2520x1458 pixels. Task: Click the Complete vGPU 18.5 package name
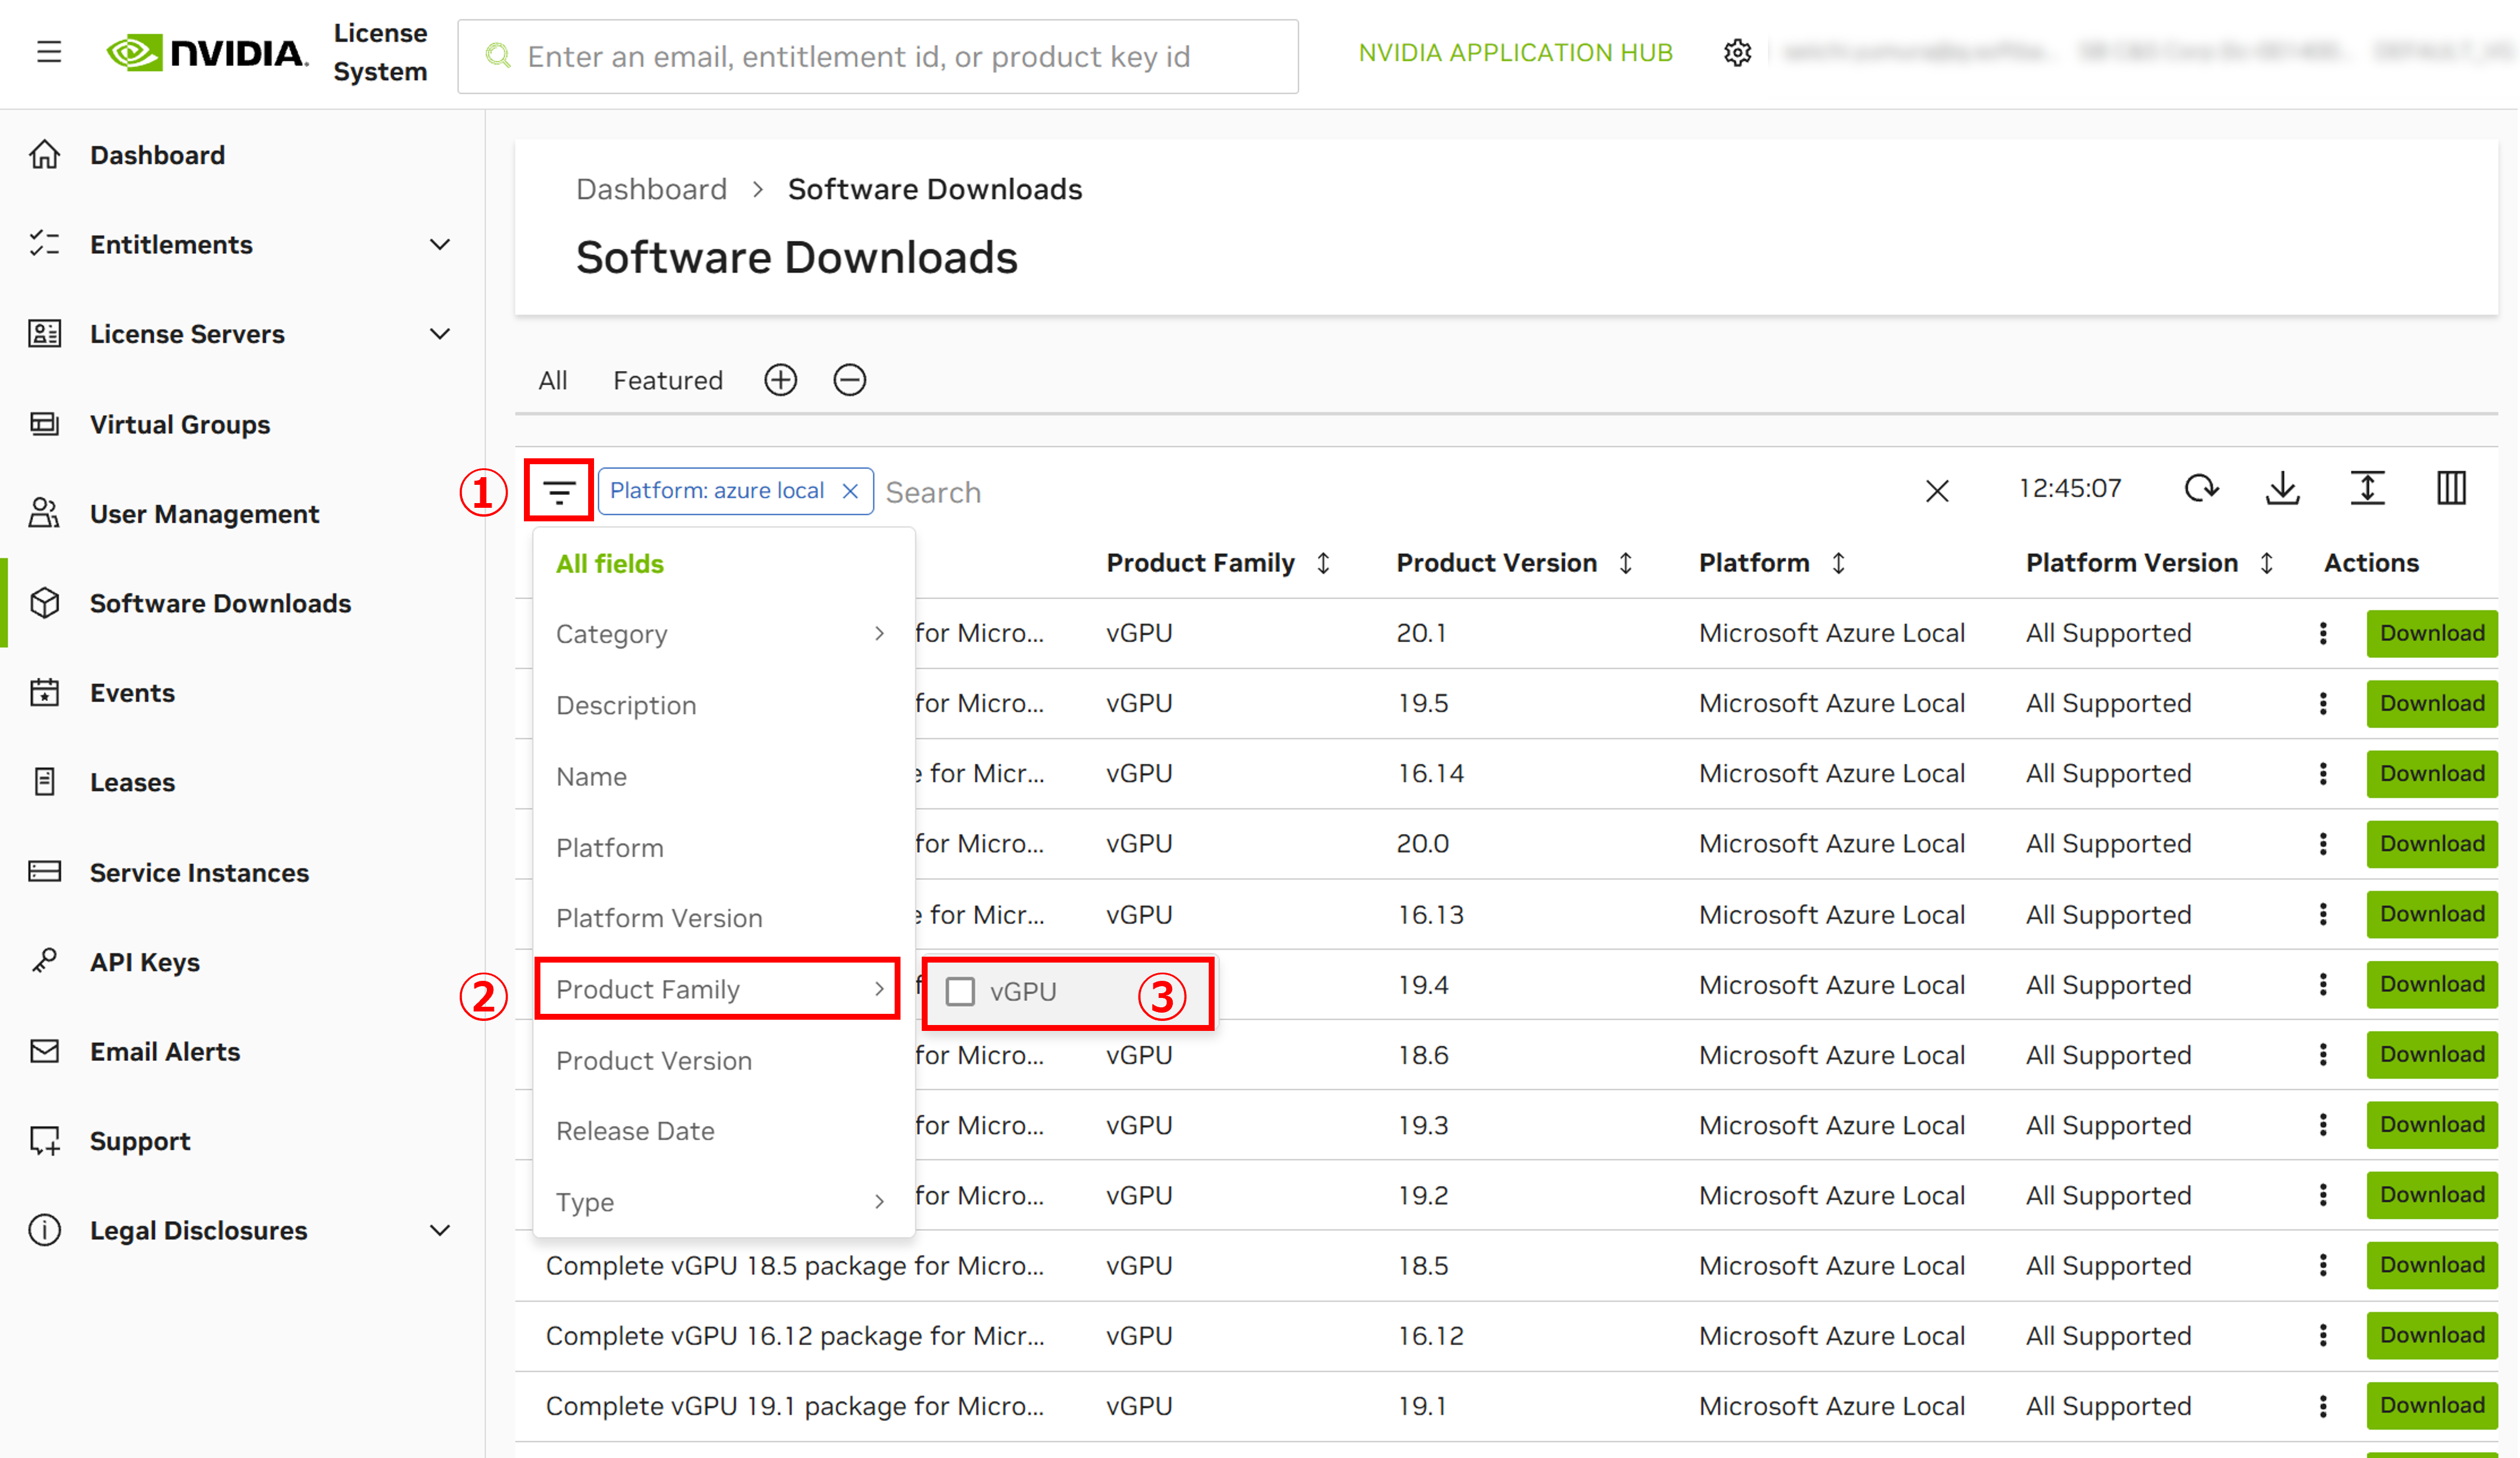tap(794, 1266)
